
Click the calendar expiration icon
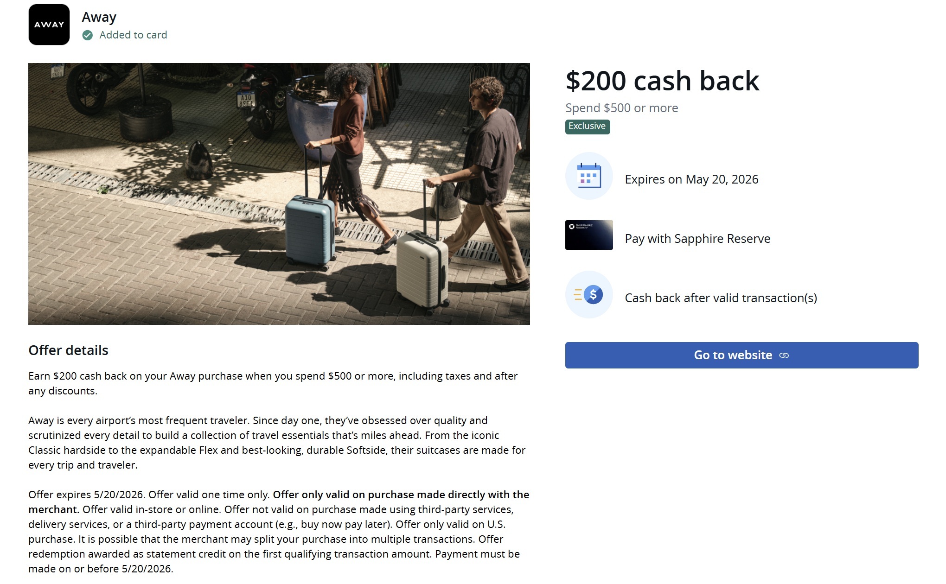point(589,176)
